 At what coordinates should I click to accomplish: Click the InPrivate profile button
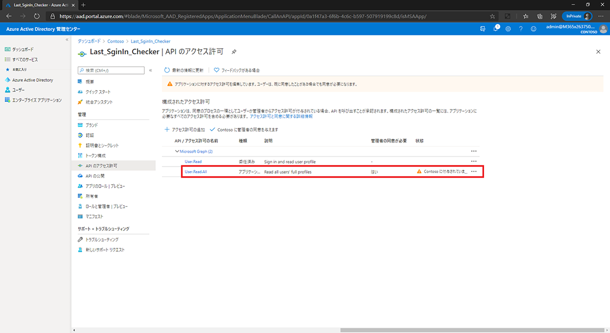click(577, 16)
